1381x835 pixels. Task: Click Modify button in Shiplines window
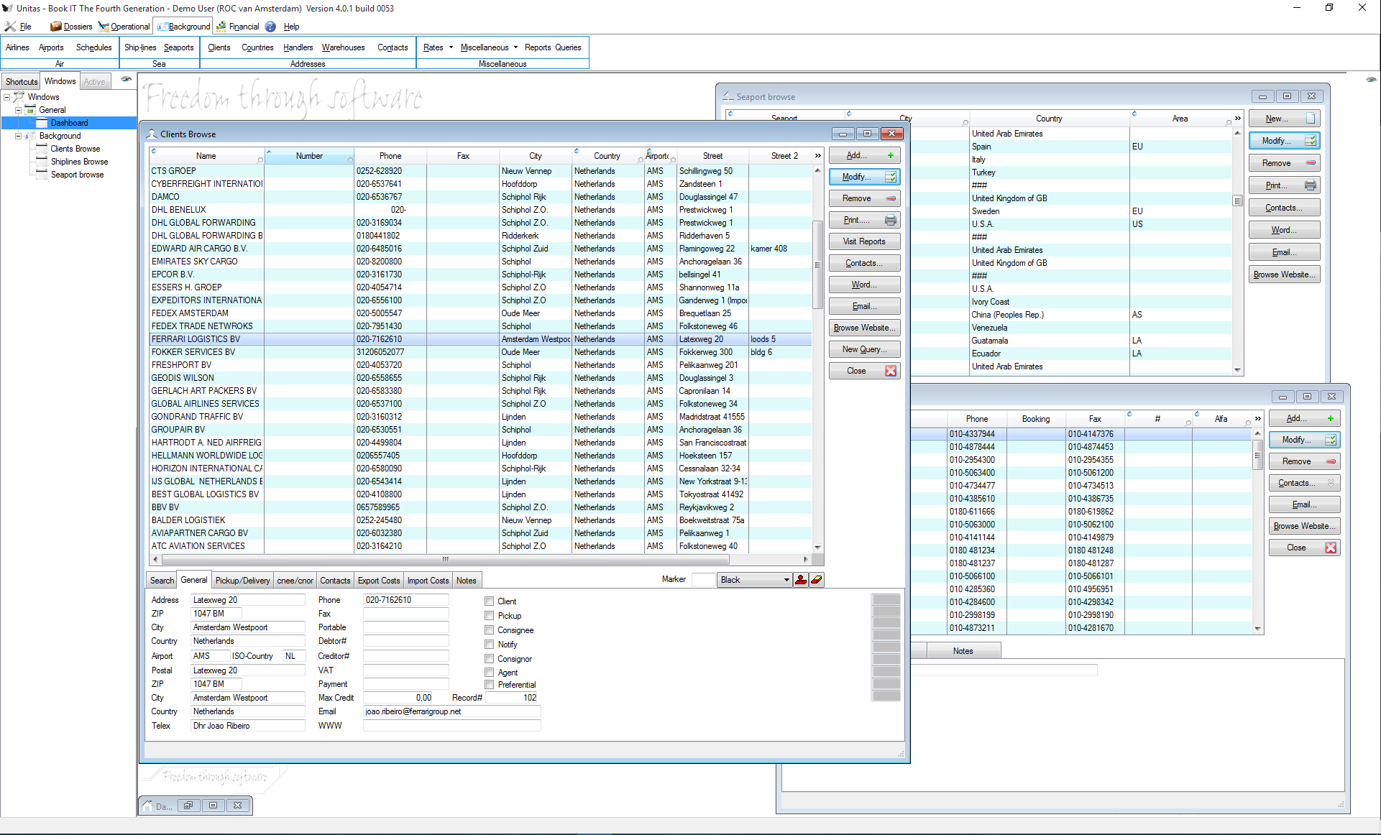tap(1304, 440)
